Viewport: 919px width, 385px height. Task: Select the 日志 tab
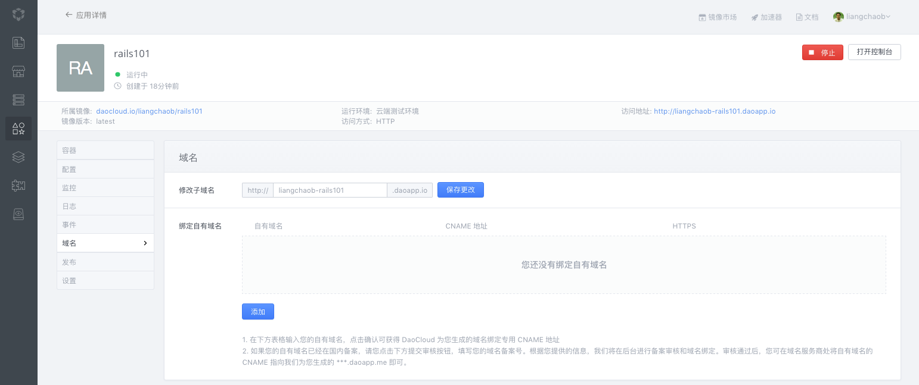(105, 206)
